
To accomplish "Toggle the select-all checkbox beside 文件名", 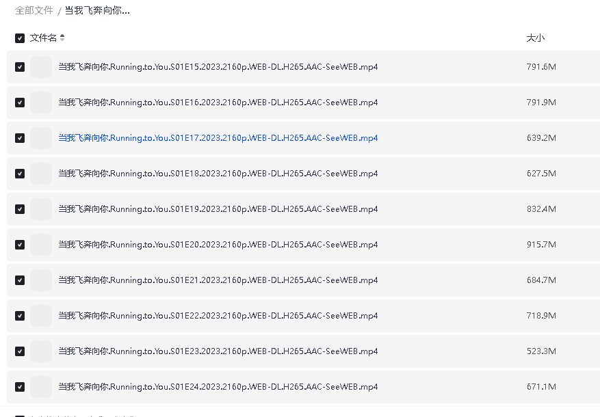I will 20,38.
